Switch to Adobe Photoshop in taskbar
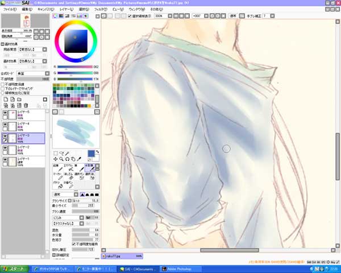Viewport: 341px width, 273px height. point(181,269)
